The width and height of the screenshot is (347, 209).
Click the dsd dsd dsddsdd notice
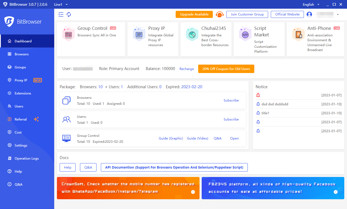point(275,104)
